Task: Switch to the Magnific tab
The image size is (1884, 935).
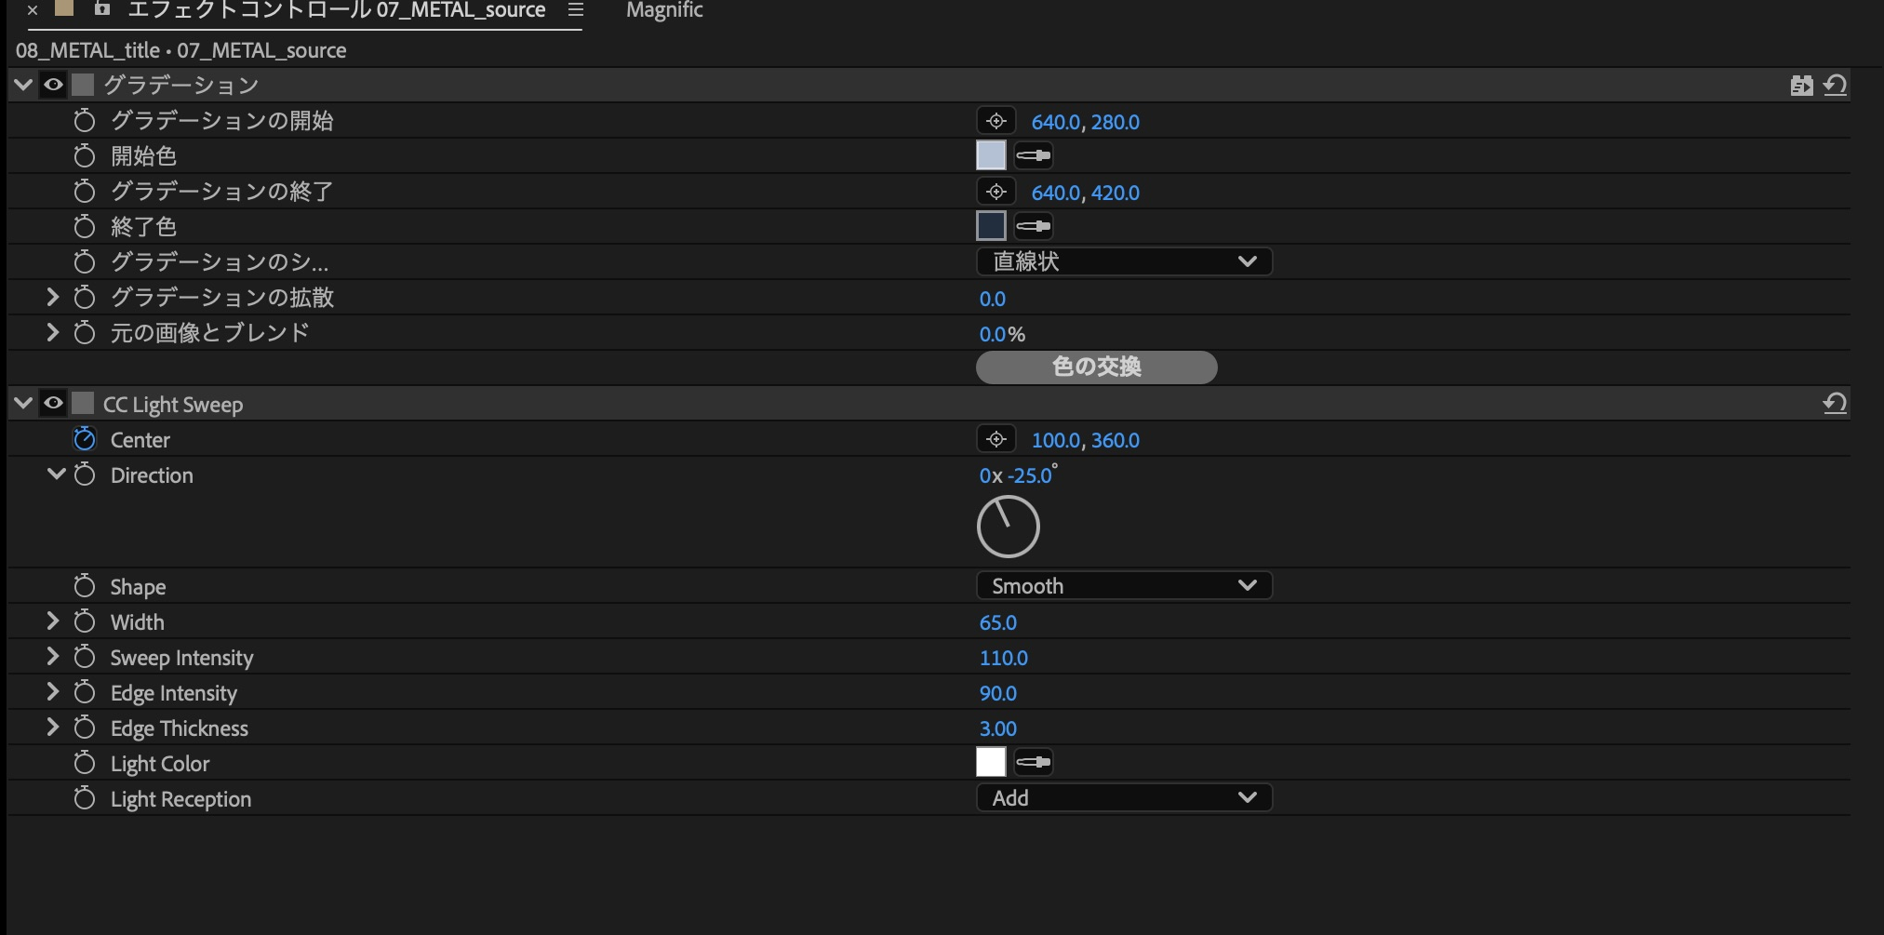Action: (x=664, y=10)
